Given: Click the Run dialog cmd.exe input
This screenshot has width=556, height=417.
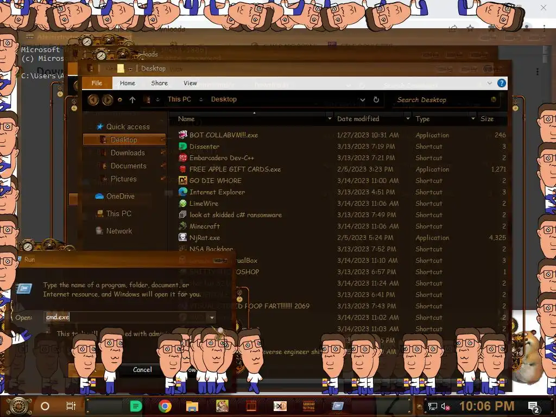Looking at the screenshot, I should tap(126, 317).
